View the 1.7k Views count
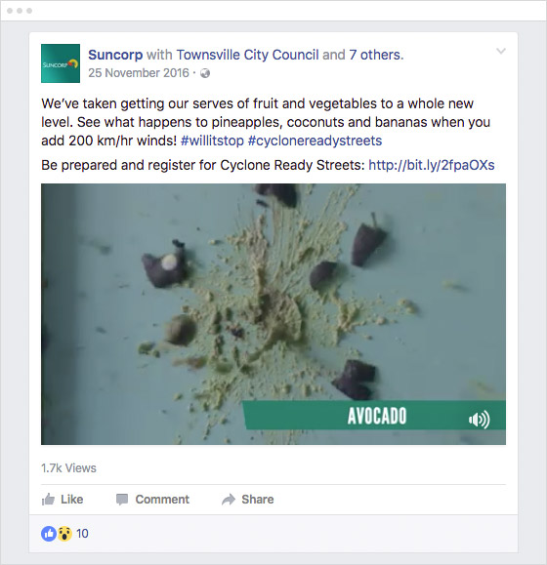 [x=68, y=468]
